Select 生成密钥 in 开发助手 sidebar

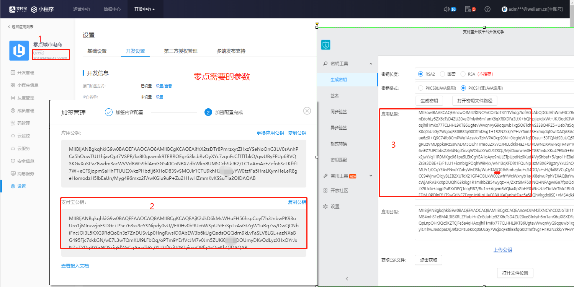(x=339, y=80)
